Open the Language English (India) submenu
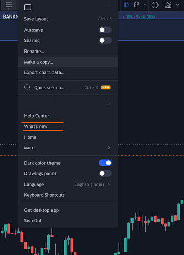This screenshot has width=184, height=255. 68,184
